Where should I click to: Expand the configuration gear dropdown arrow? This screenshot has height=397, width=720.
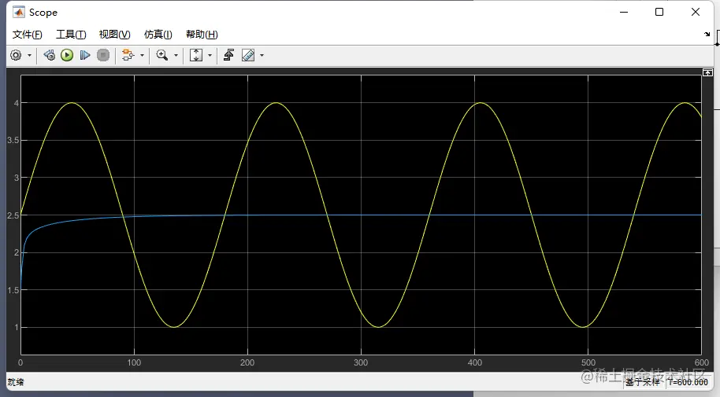pos(29,56)
